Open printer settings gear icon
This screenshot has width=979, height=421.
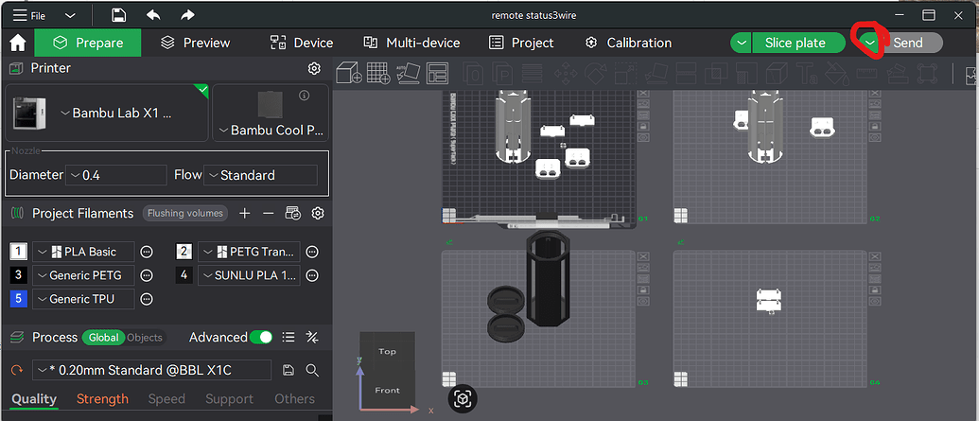[314, 68]
